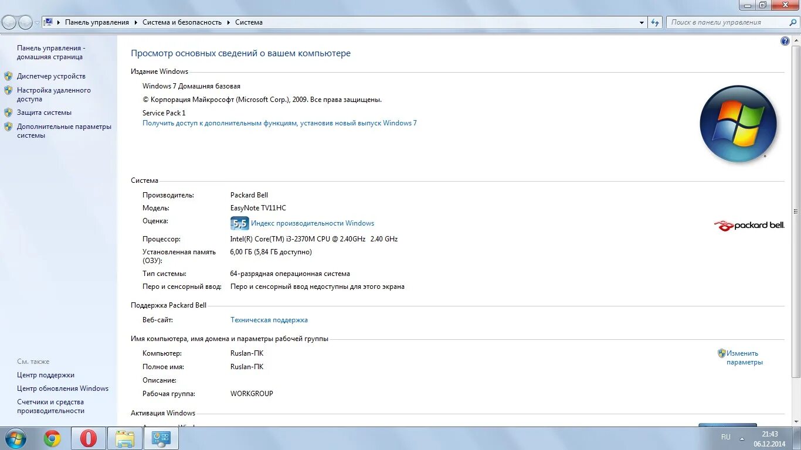
Task: Open 'Индекс производительности Windows' link
Action: point(313,223)
